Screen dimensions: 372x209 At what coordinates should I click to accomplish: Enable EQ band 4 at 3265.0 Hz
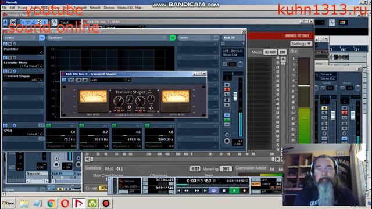pos(147,125)
